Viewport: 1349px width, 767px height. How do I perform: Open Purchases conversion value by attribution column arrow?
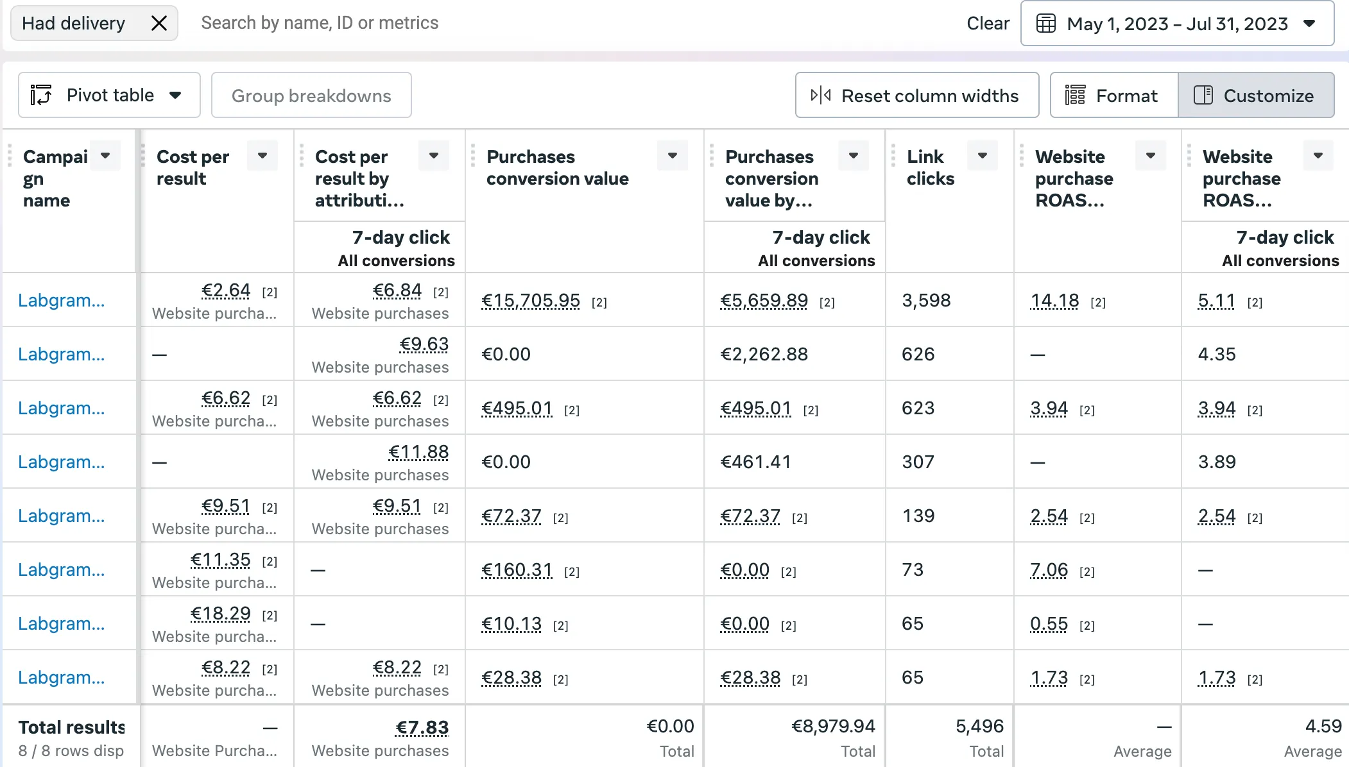click(x=854, y=156)
